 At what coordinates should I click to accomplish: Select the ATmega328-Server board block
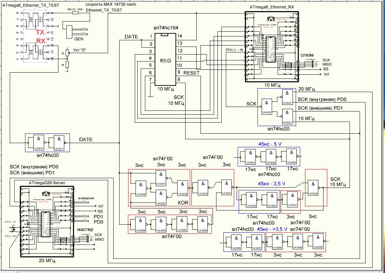(x=47, y=222)
